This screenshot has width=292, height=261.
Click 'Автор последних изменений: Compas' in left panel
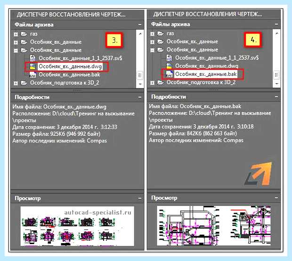(60, 141)
